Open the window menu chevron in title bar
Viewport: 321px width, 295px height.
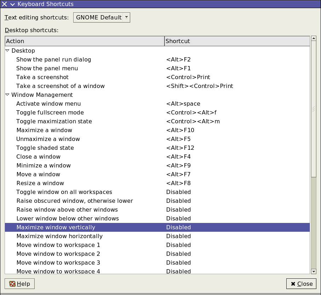12,4
